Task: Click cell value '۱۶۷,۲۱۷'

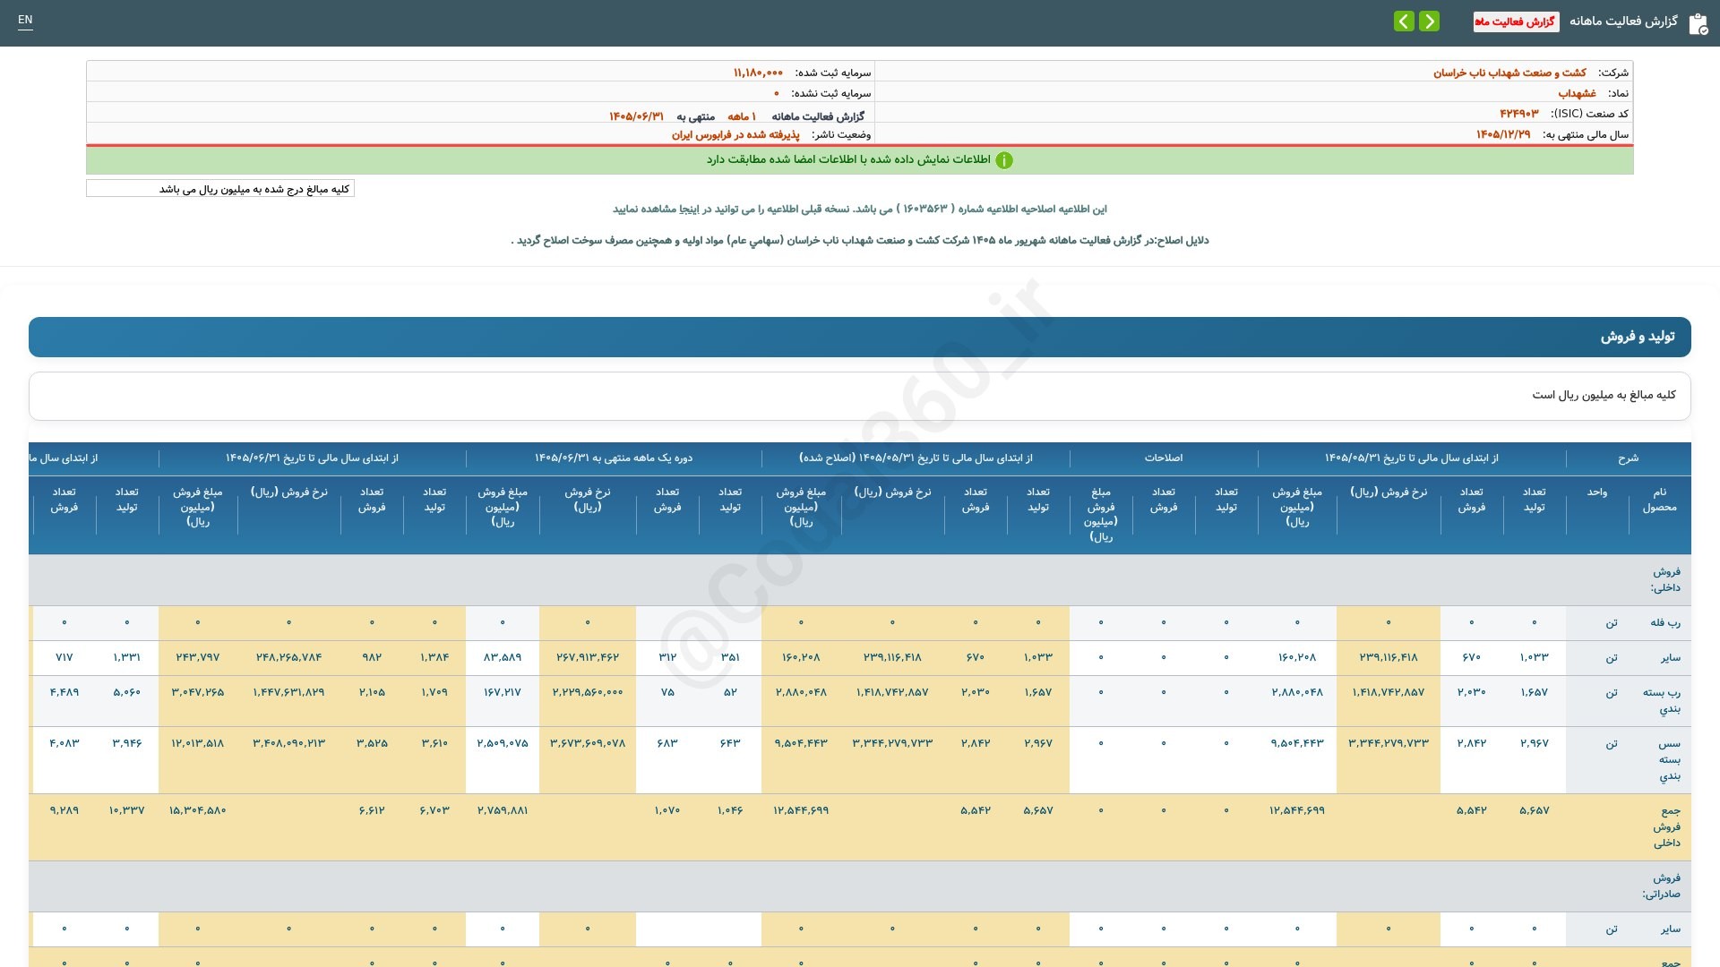Action: 503,692
